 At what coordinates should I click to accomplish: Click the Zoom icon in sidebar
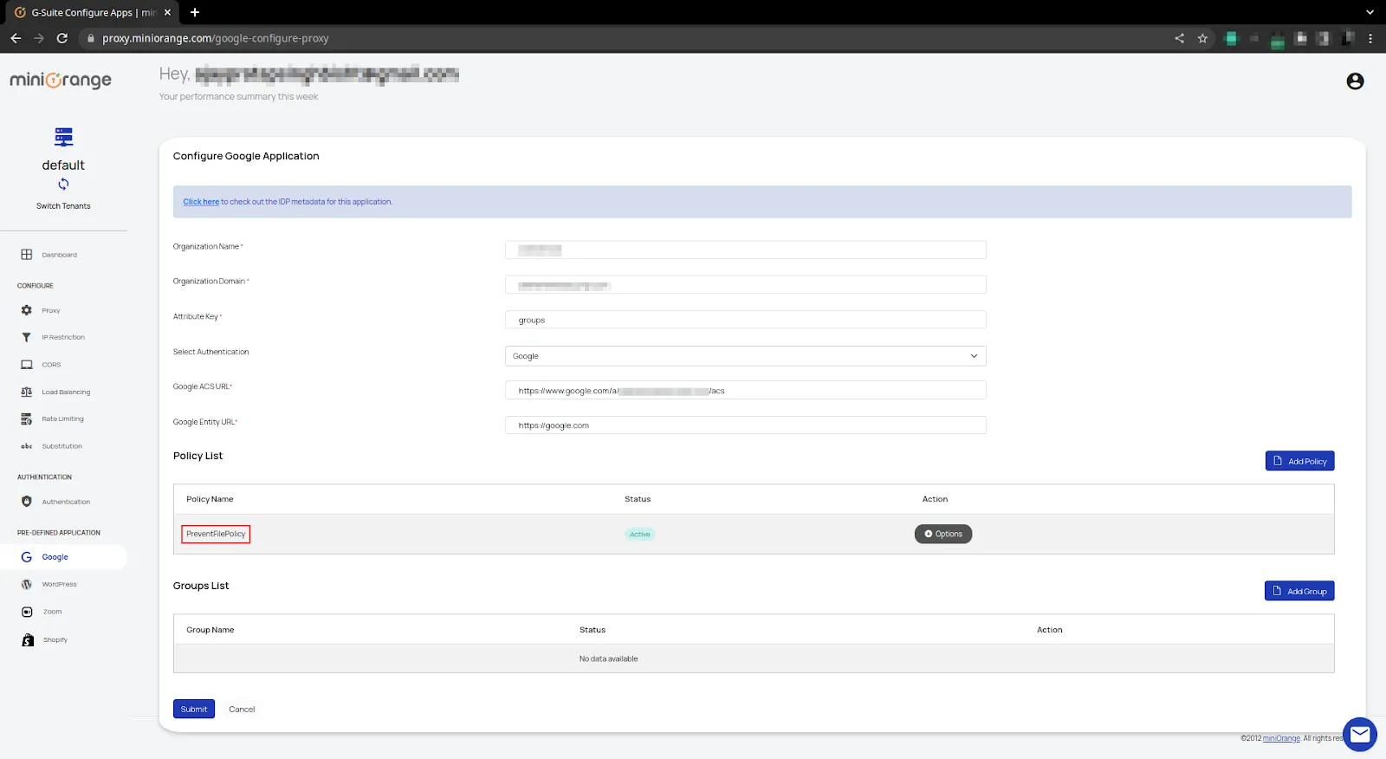(x=27, y=612)
